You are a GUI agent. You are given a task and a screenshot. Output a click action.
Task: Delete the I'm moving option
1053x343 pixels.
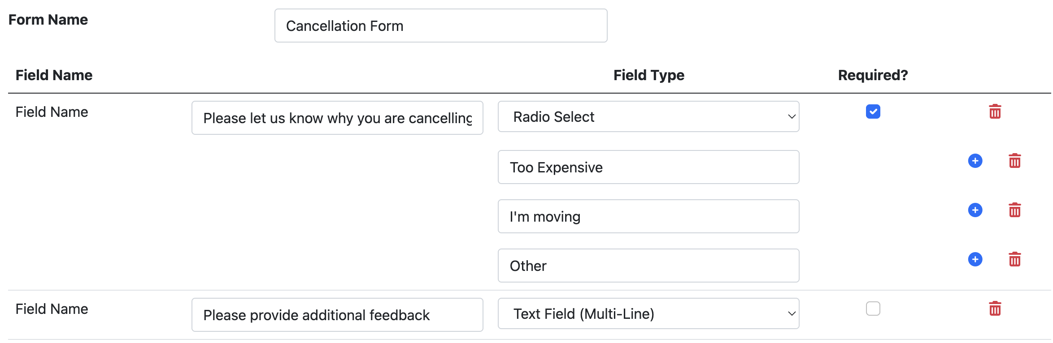tap(1014, 210)
